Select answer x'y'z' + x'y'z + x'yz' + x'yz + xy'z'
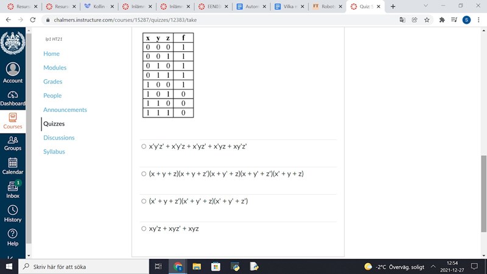The height and width of the screenshot is (274, 487). (144, 147)
